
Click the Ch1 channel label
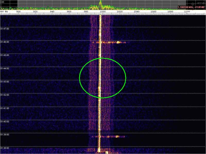[x=2, y=2]
